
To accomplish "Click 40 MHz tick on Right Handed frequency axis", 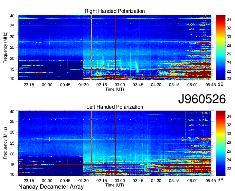I will (12, 16).
